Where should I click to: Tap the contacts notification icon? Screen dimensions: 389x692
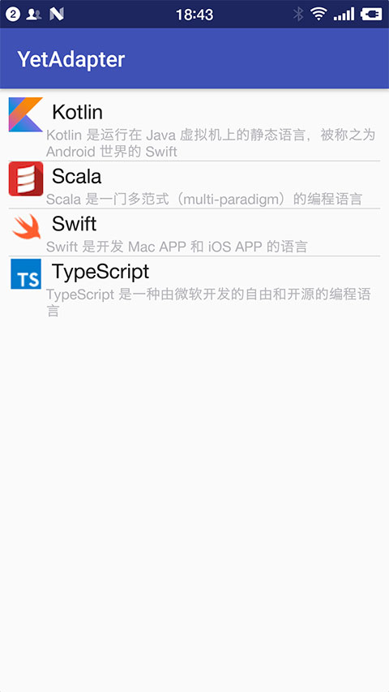click(x=34, y=14)
